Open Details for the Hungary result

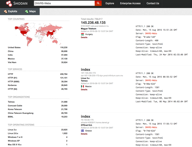point(84,38)
